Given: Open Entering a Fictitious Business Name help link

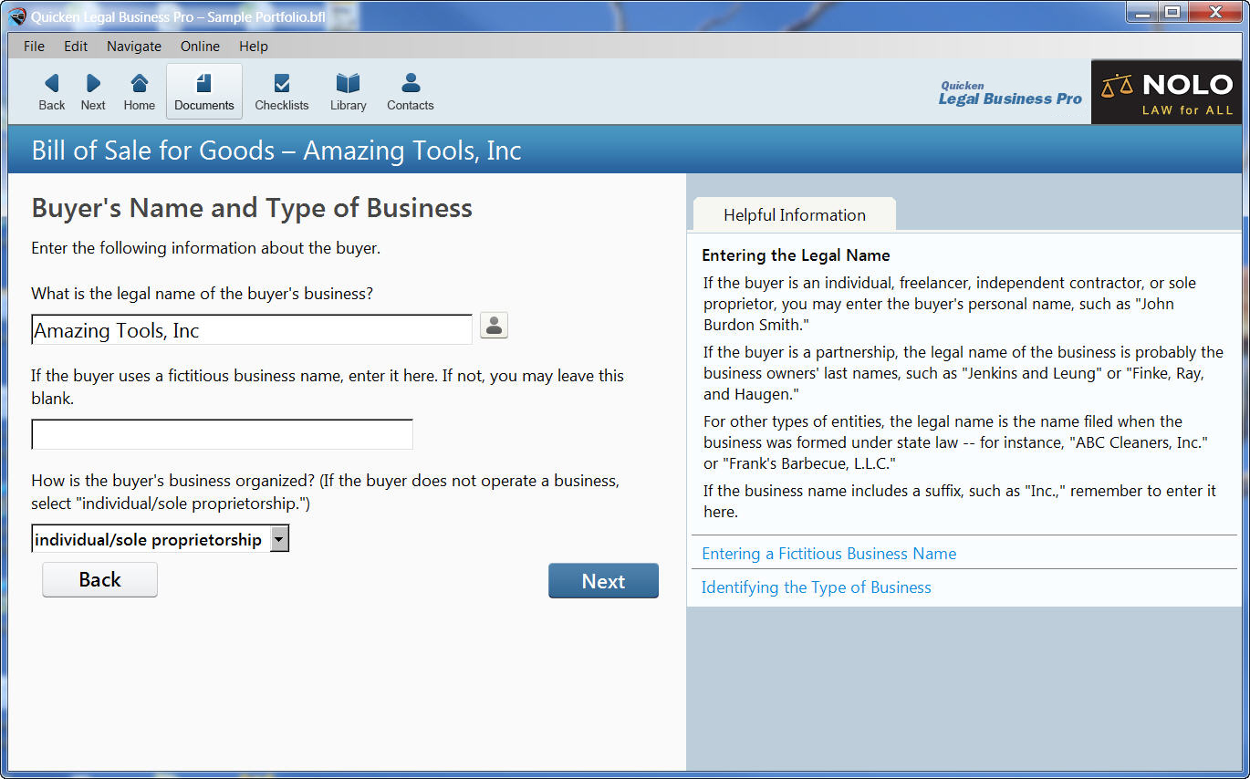Looking at the screenshot, I should click(x=828, y=554).
